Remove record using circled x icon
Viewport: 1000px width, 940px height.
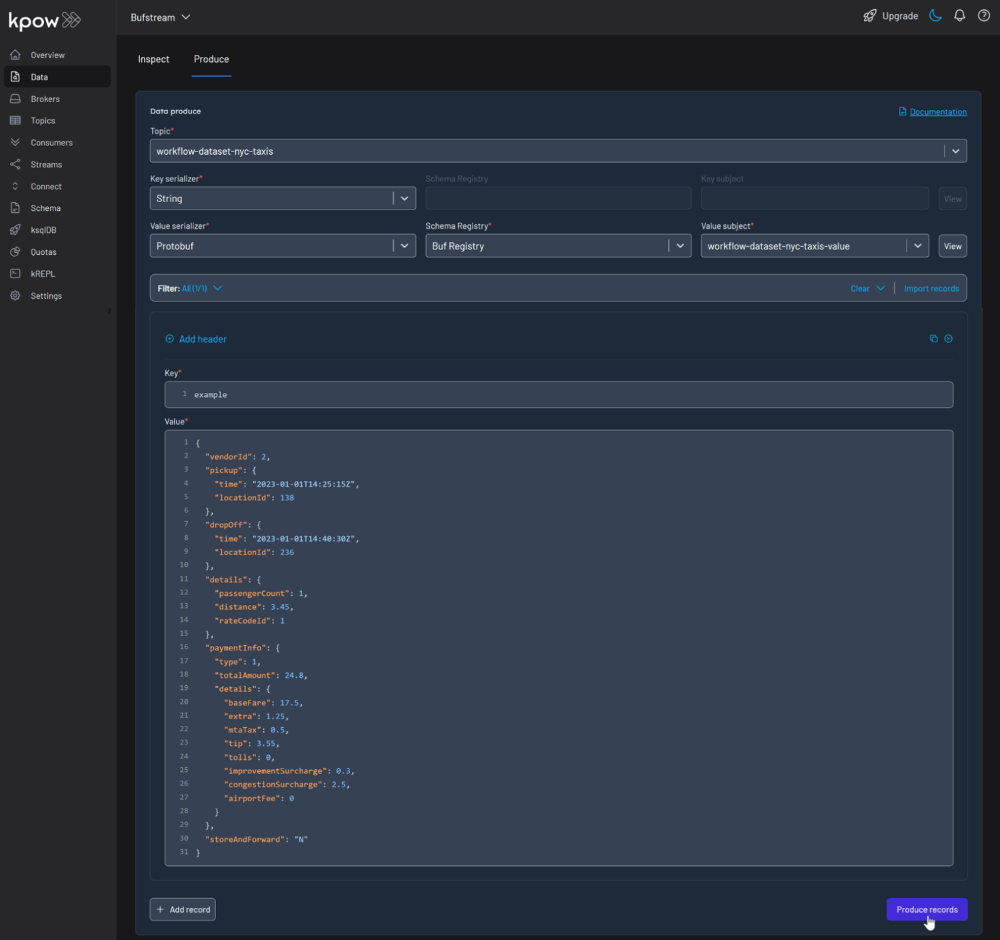pos(948,339)
